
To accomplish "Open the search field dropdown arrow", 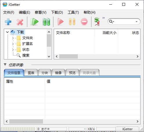I will pos(136,21).
